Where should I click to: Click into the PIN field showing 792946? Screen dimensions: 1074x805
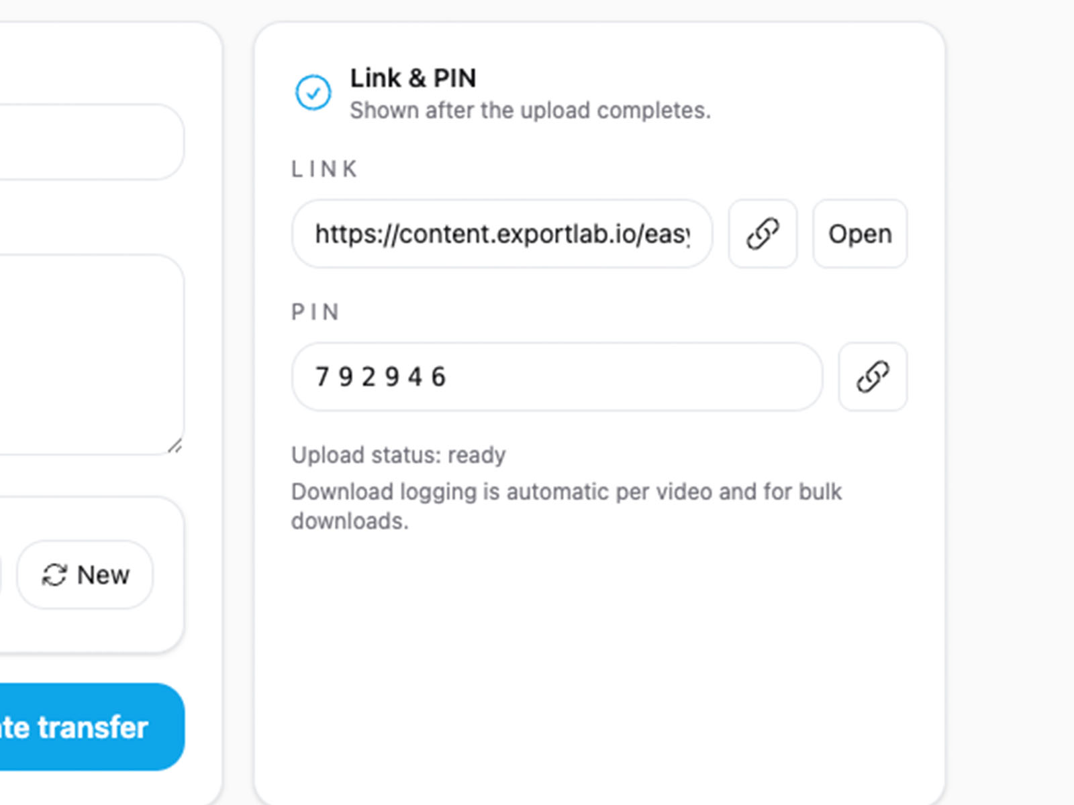pyautogui.click(x=556, y=377)
